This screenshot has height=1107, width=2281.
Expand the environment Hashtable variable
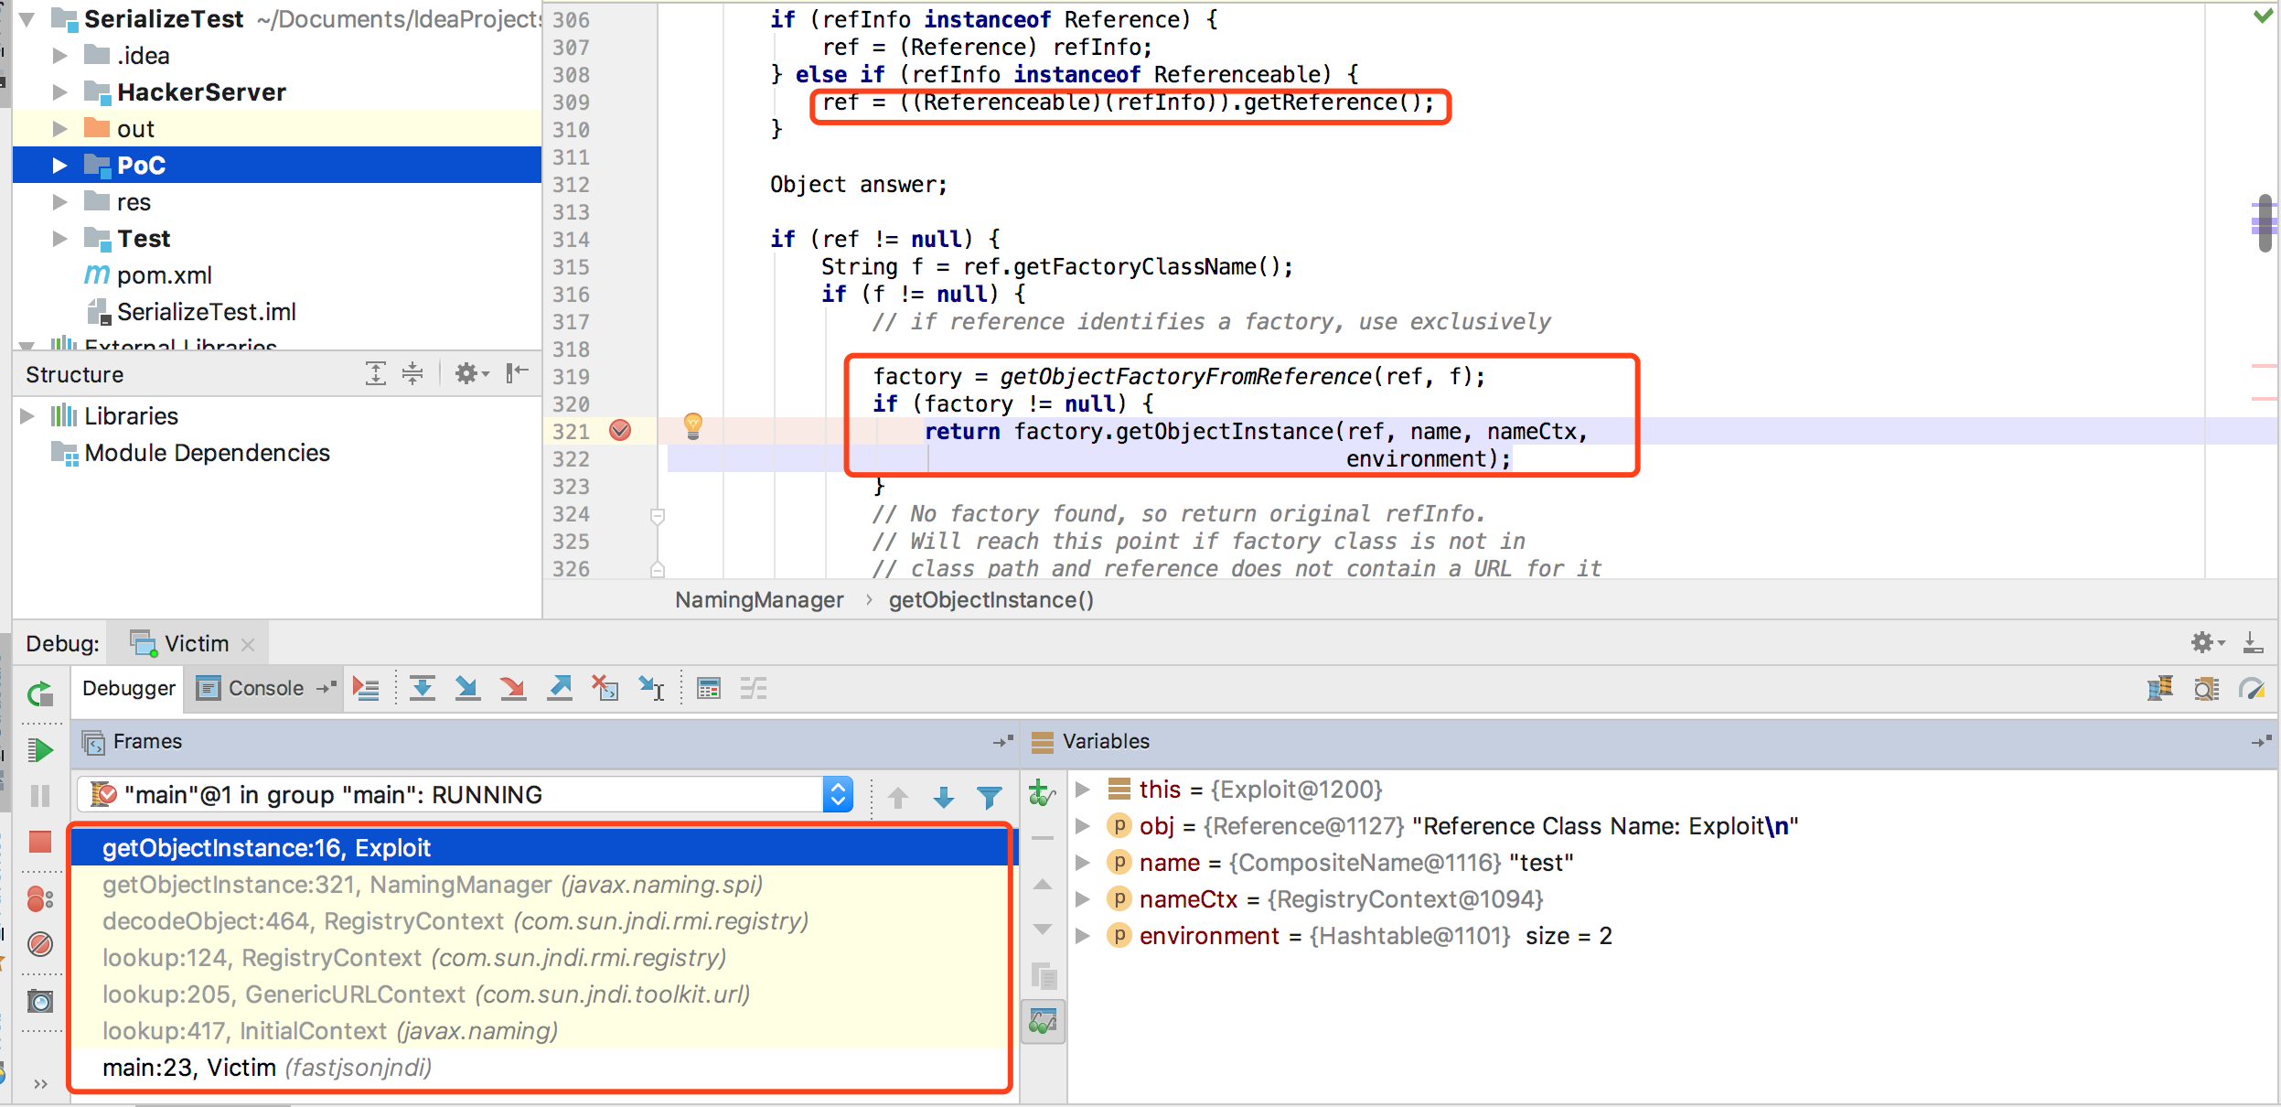coord(1084,935)
